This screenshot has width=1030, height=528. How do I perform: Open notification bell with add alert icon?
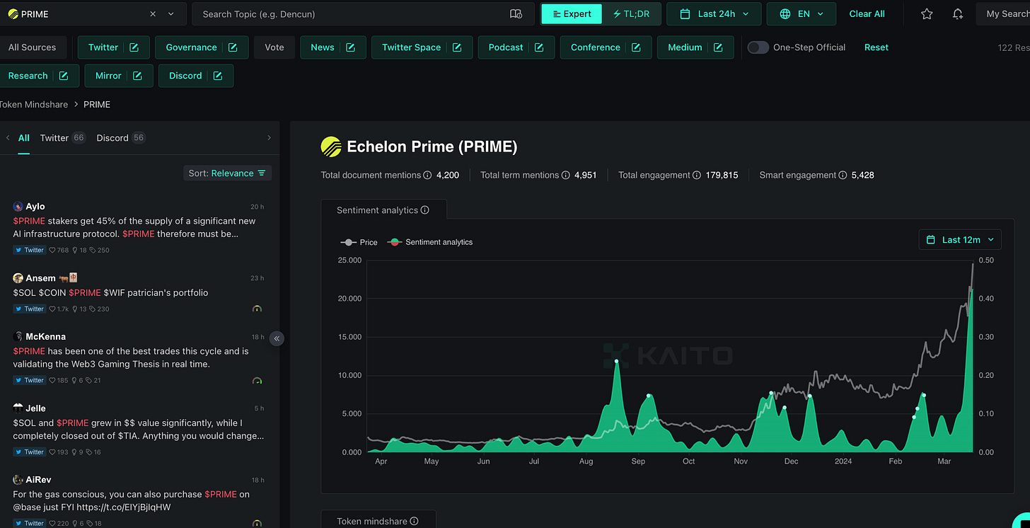pyautogui.click(x=958, y=13)
